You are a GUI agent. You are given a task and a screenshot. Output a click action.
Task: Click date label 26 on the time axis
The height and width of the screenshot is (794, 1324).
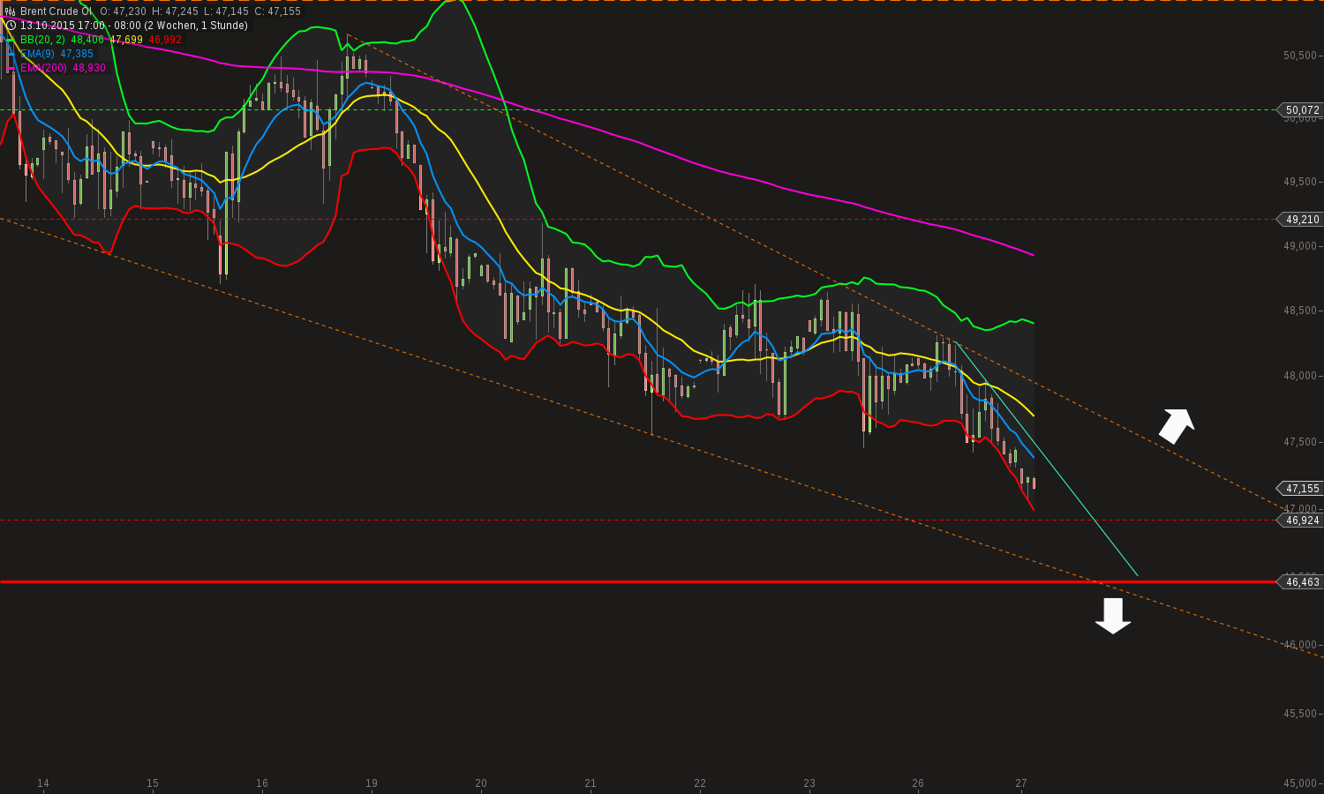[x=918, y=783]
